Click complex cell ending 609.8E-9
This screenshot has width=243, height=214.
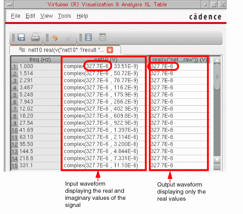(x=105, y=116)
